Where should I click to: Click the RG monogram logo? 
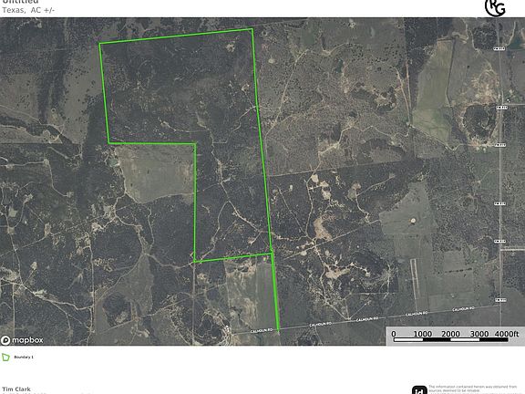pos(495,6)
